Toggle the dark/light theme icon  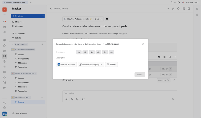click(179, 3)
